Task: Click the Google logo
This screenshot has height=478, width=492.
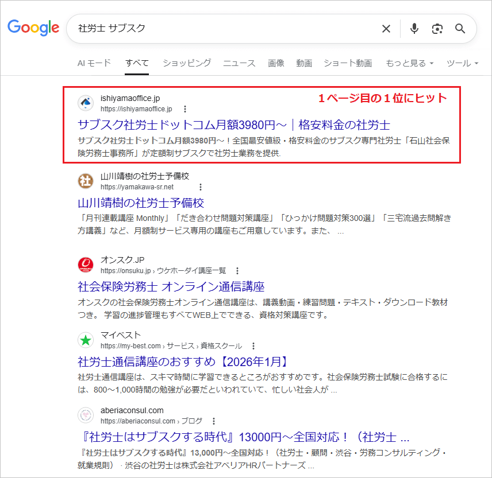Action: click(33, 28)
